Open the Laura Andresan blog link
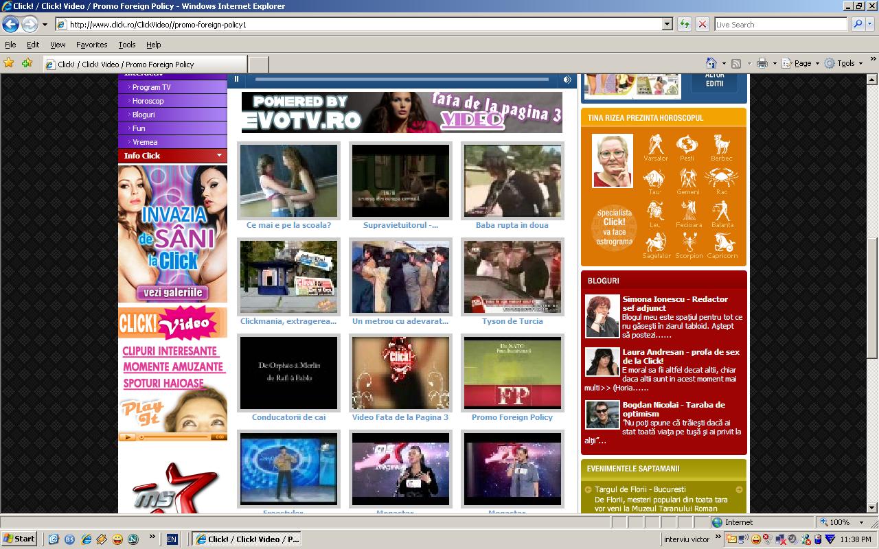This screenshot has height=549, width=879. [x=681, y=356]
